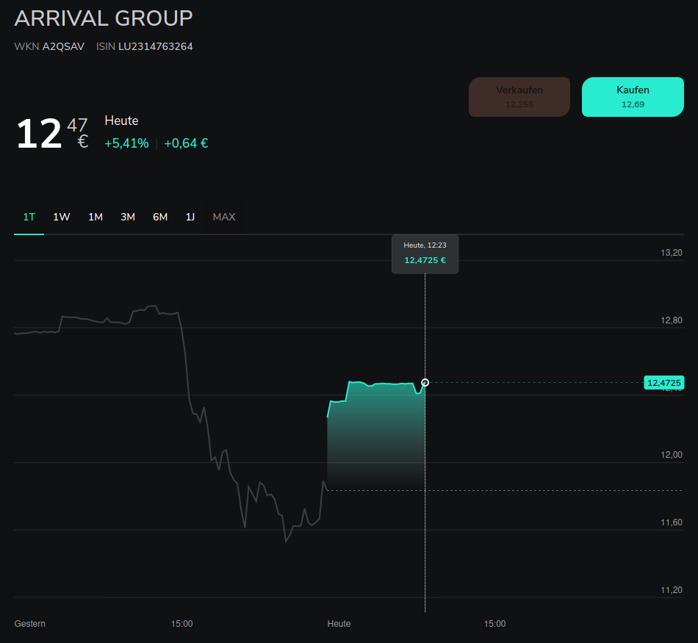Viewport: 698px width, 643px height.
Task: Click the WKN code A2QSAV
Action: coord(63,46)
